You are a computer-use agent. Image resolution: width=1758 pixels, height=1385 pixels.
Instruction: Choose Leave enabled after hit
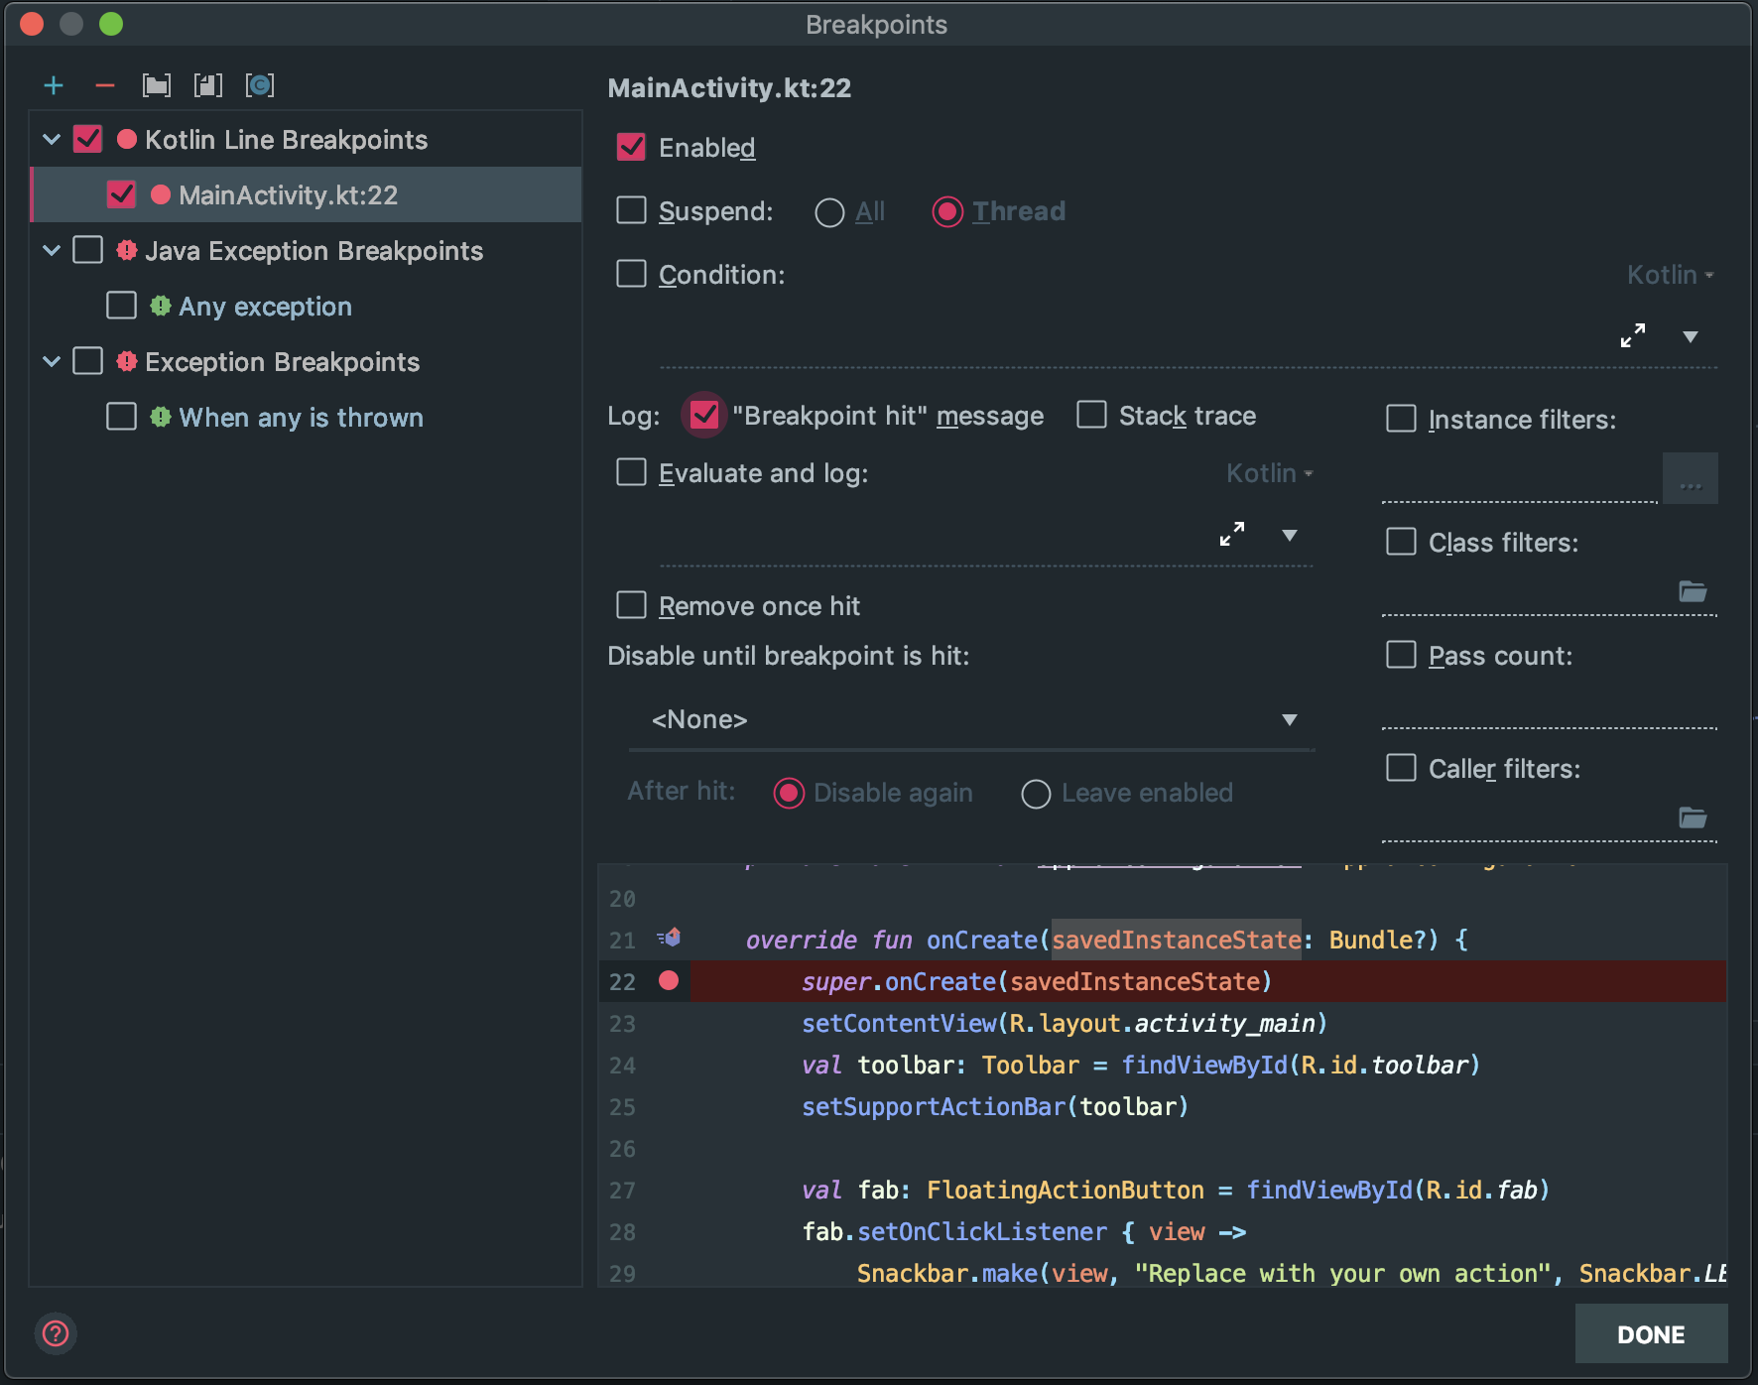pyautogui.click(x=1036, y=793)
